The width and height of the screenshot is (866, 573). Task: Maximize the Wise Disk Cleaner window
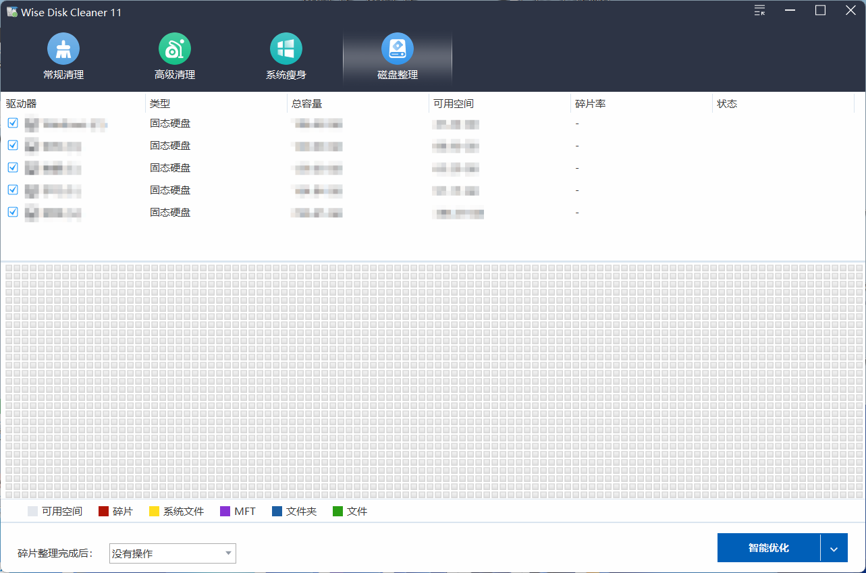820,10
